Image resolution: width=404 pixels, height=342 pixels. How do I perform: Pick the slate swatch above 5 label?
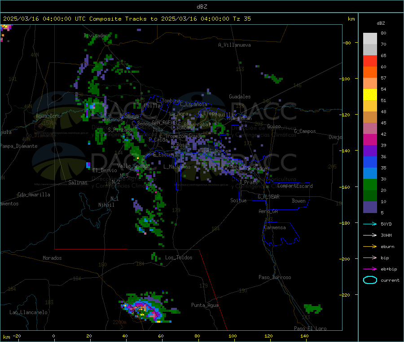pyautogui.click(x=370, y=207)
